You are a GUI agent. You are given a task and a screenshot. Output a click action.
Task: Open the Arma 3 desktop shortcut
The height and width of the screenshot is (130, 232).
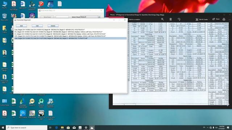[41, 115]
